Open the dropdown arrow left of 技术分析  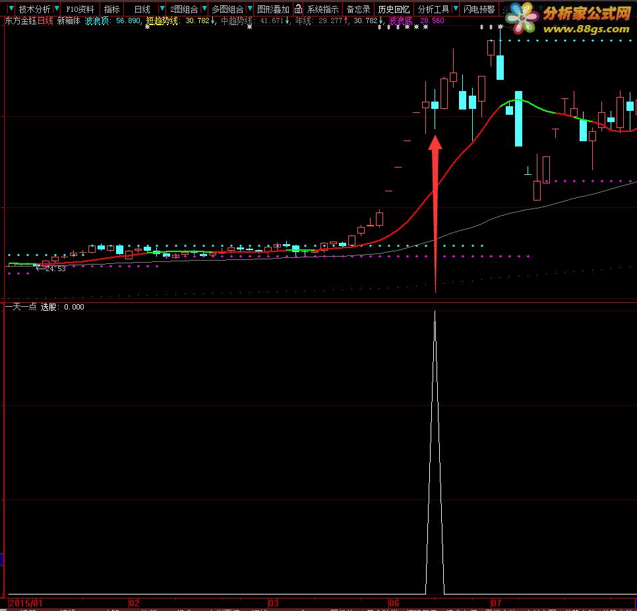(11, 9)
